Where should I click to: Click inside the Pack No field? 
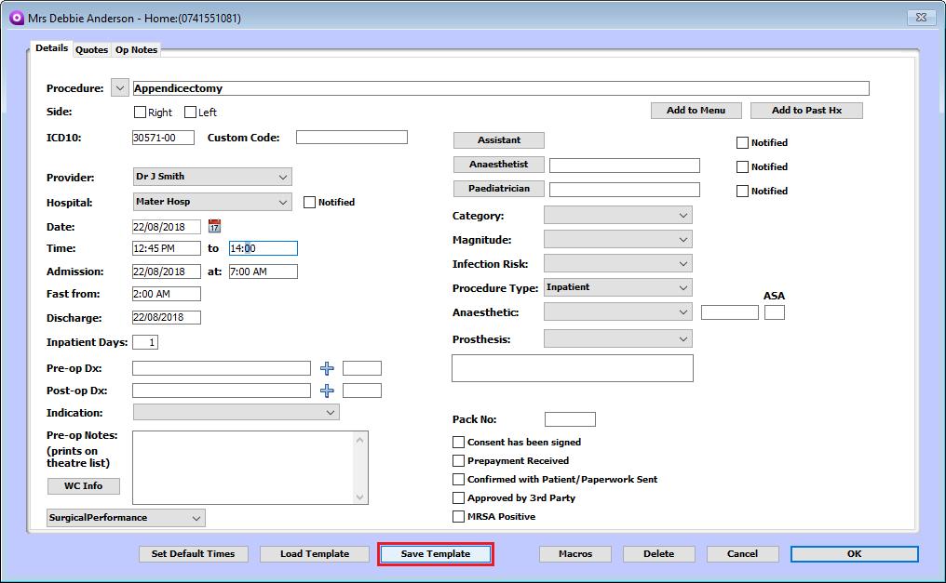click(x=569, y=418)
